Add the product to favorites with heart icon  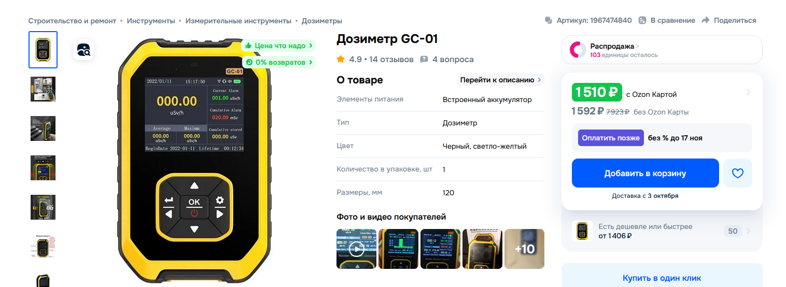click(x=738, y=173)
